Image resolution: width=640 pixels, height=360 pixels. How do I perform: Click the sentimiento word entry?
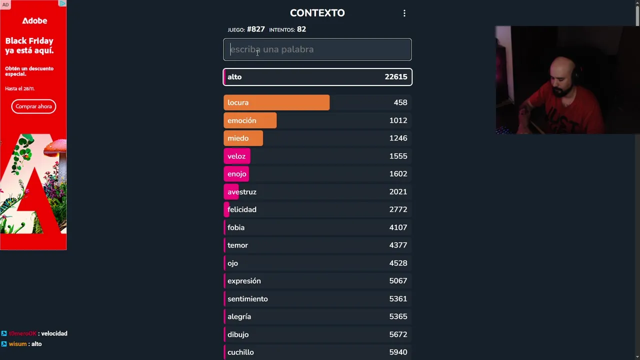[247, 299]
